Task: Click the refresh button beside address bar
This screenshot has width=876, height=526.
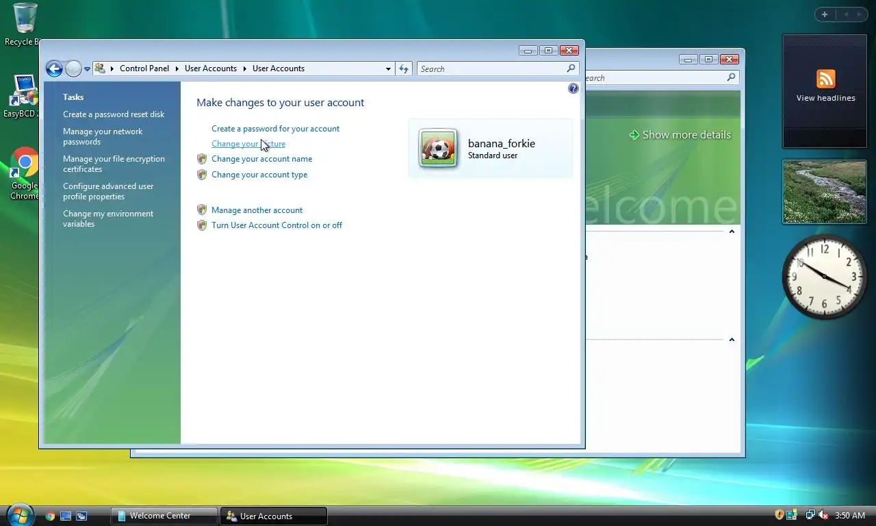Action: 404,68
